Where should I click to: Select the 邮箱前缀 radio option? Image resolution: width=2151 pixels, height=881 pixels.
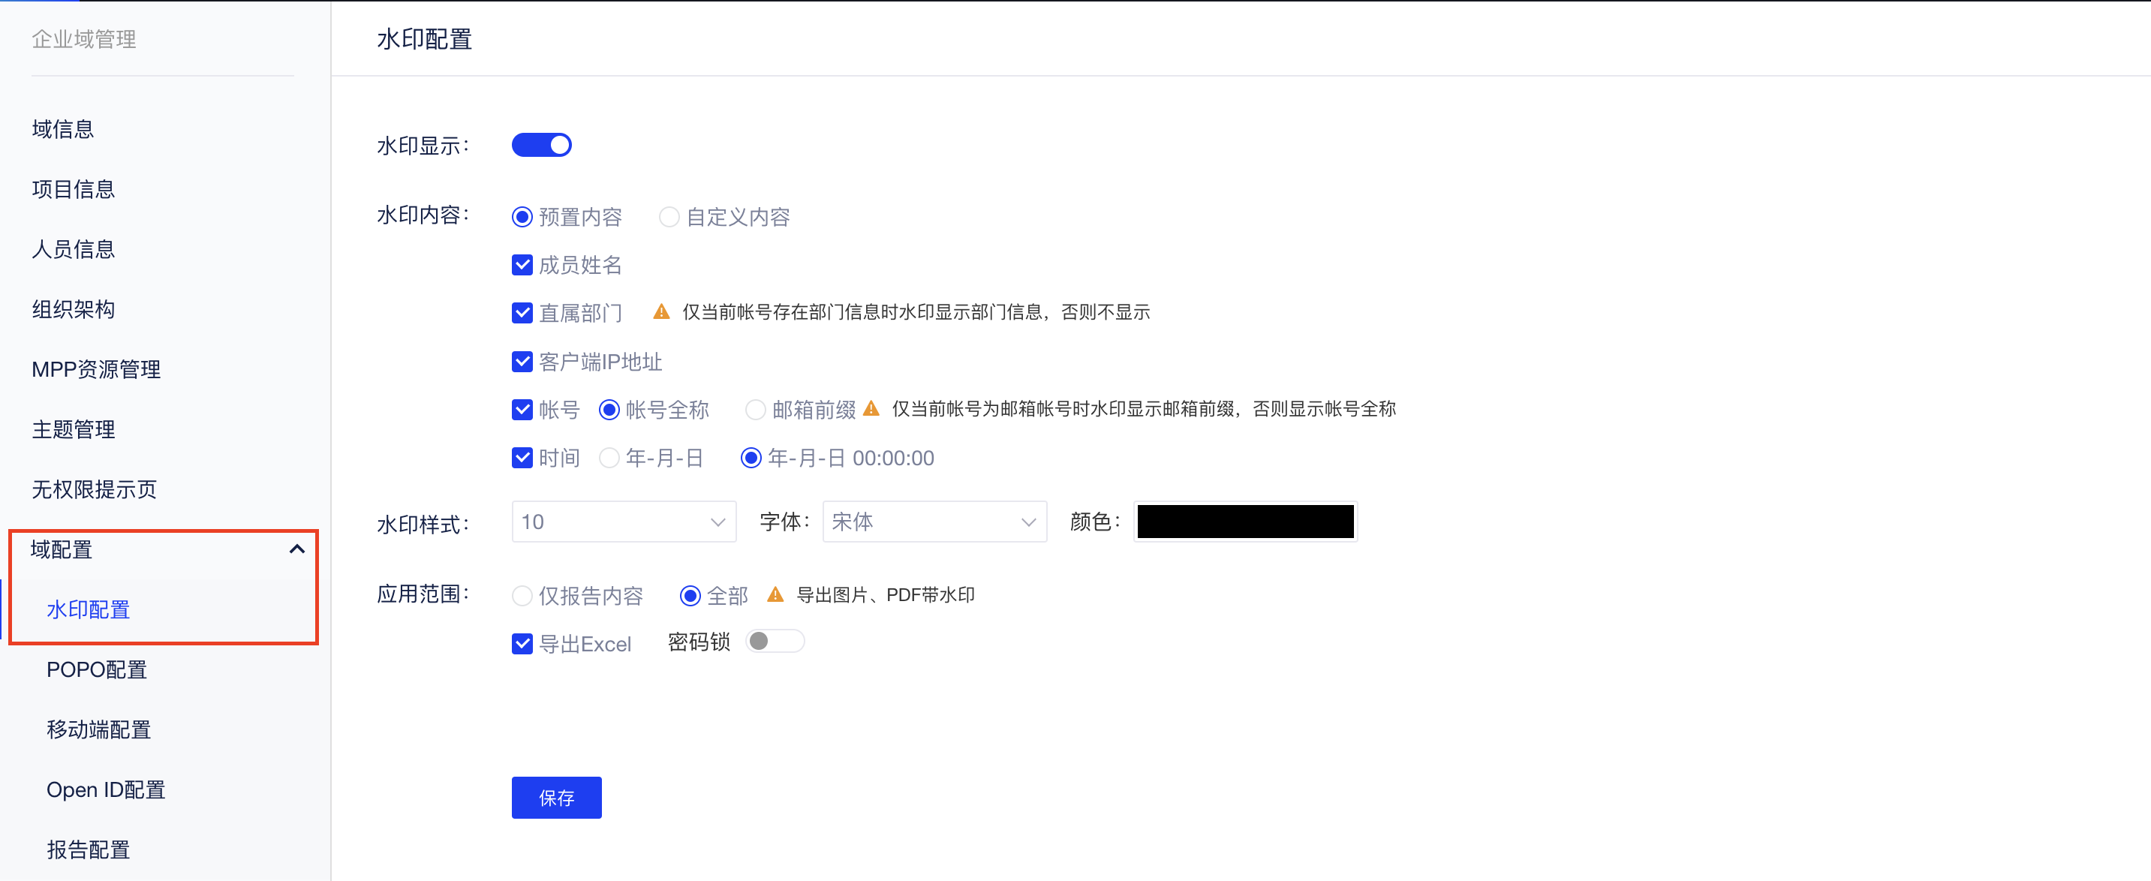755,409
